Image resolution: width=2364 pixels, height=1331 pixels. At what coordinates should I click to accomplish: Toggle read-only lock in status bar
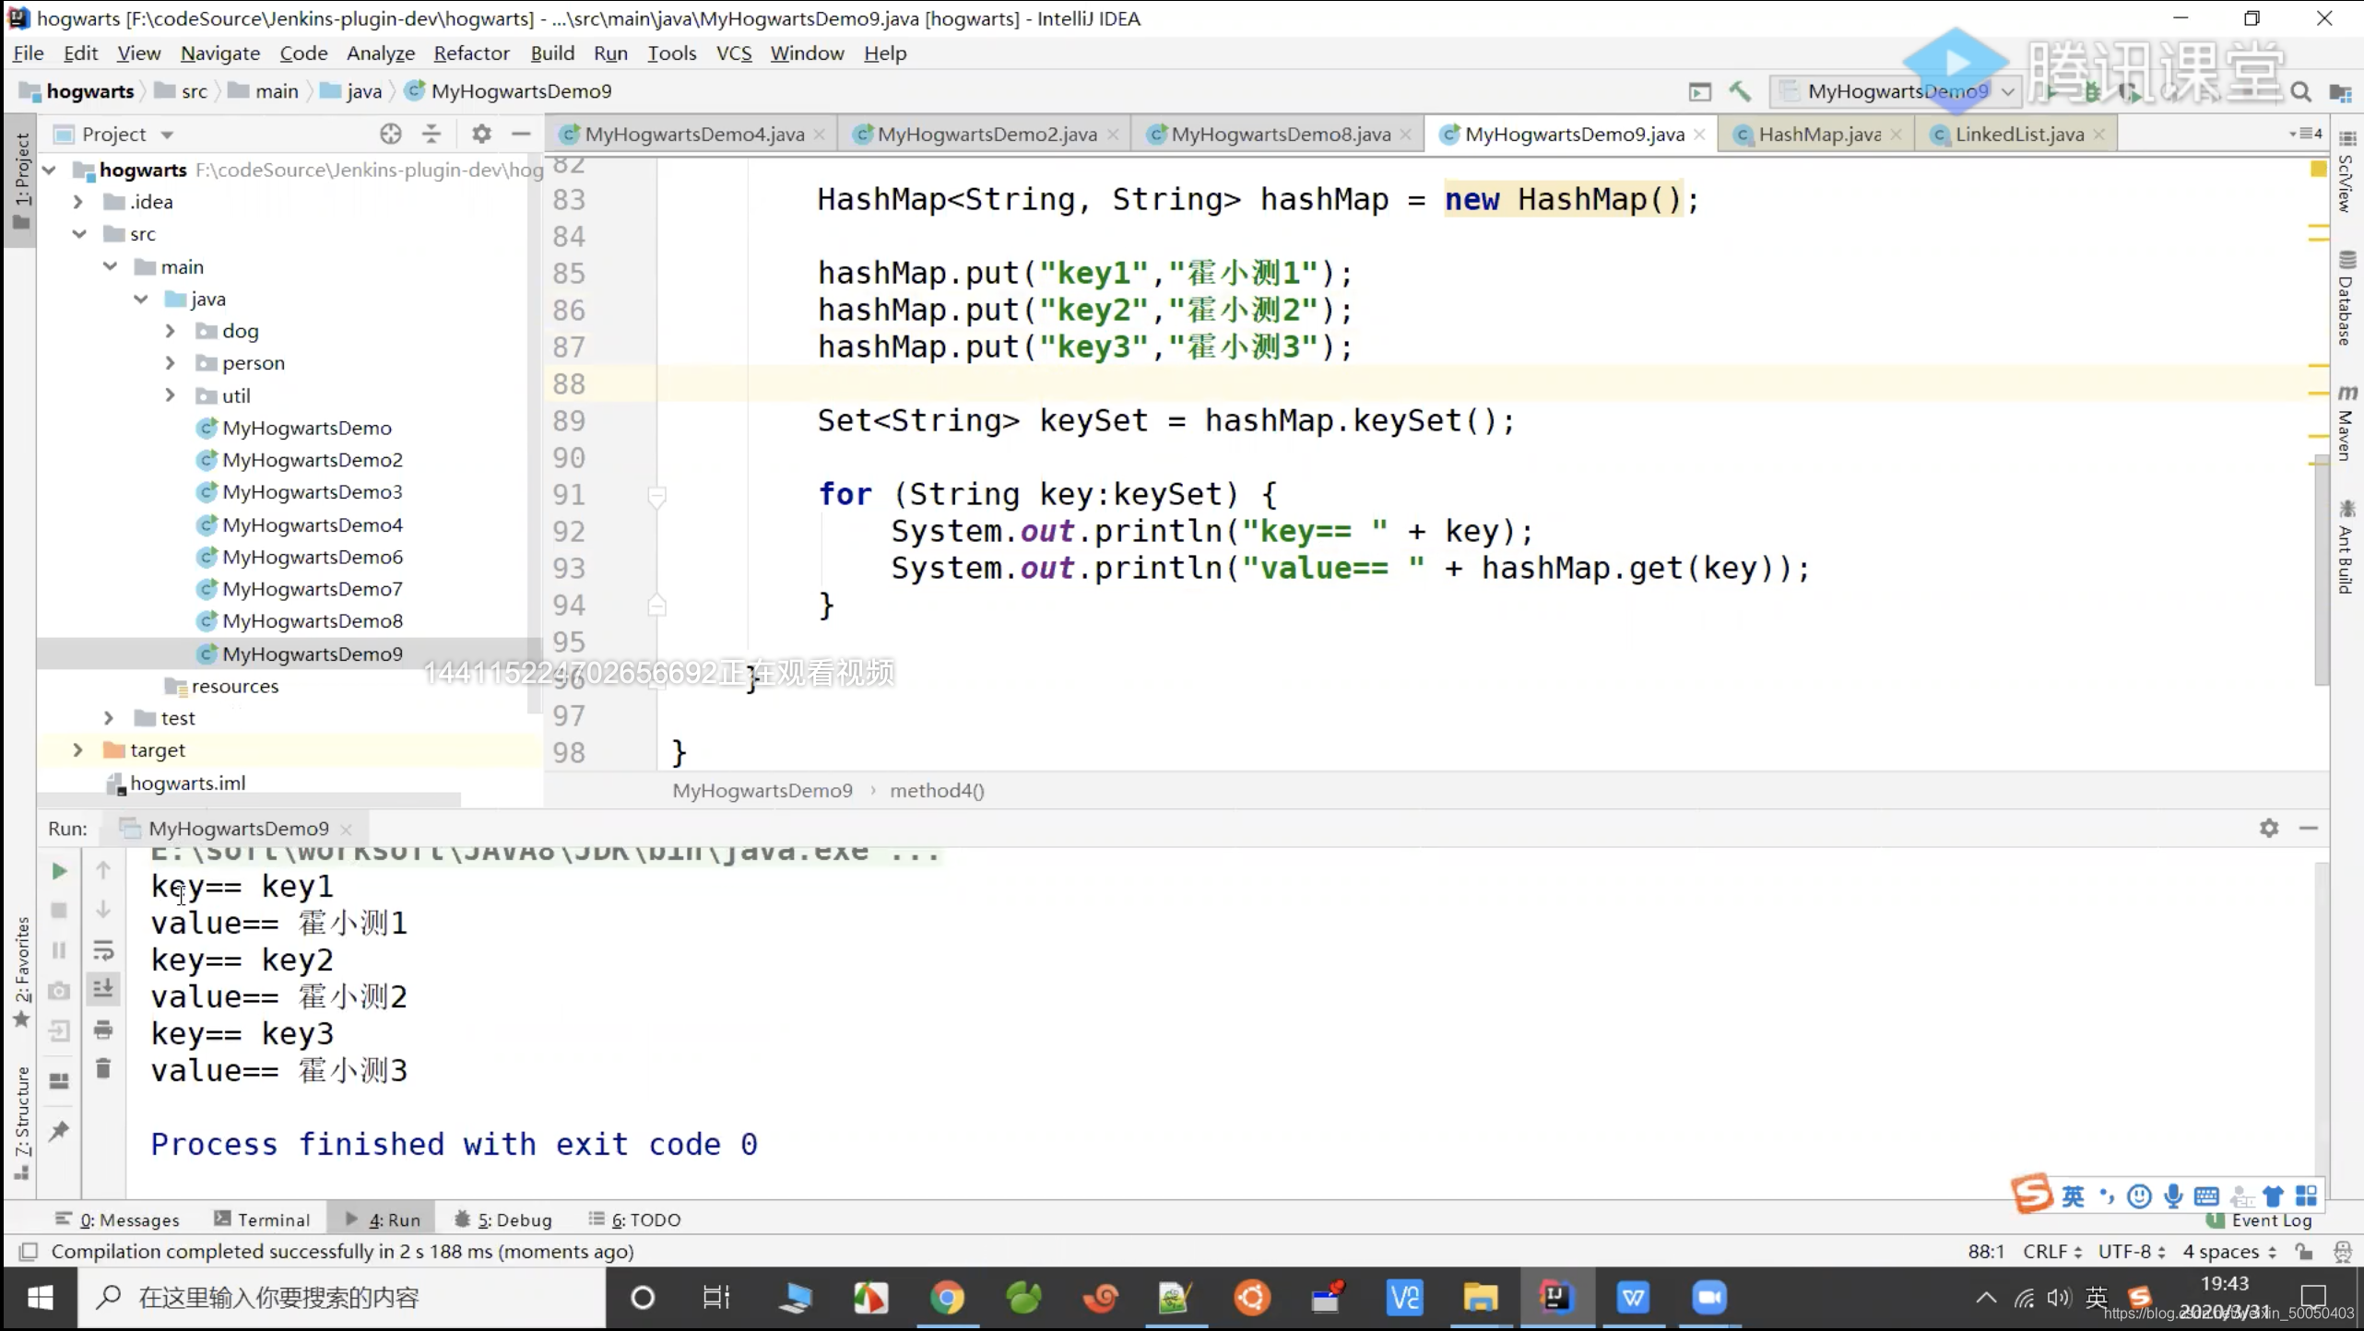(x=2304, y=1251)
